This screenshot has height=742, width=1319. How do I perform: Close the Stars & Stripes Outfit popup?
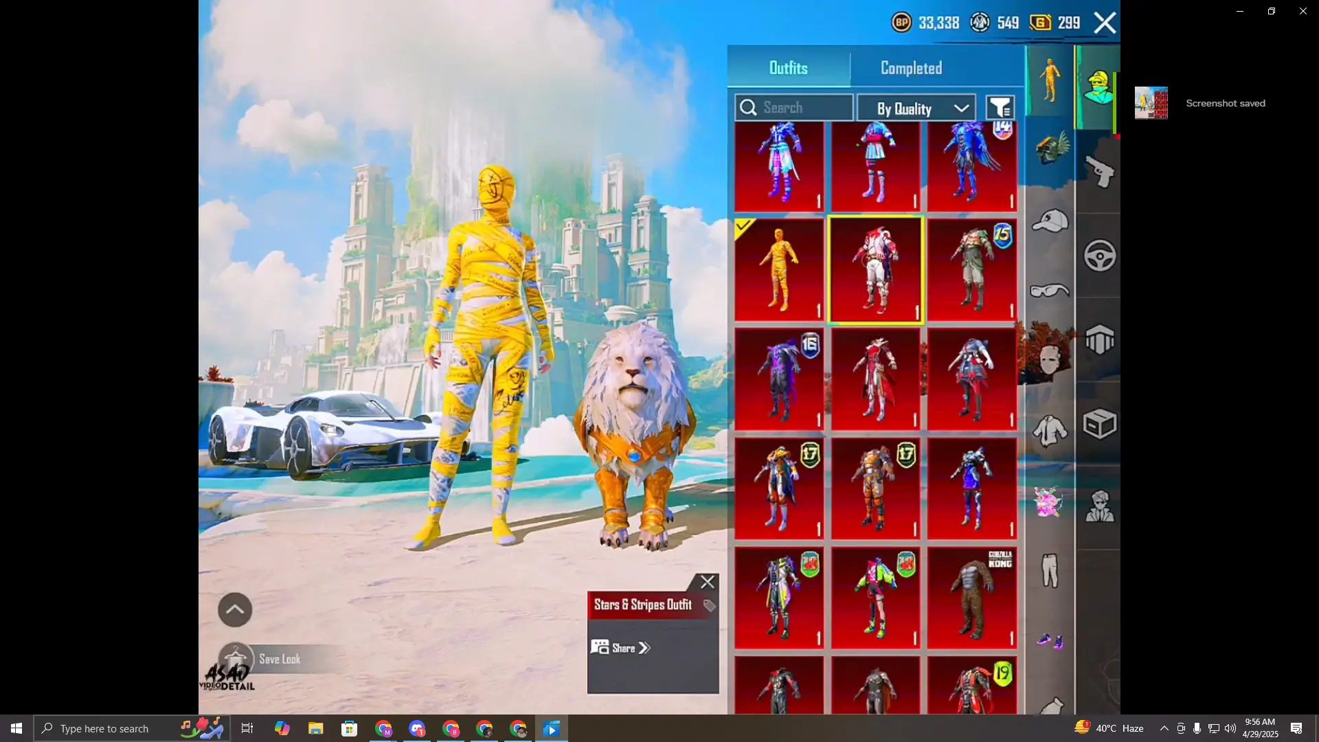pyautogui.click(x=708, y=583)
